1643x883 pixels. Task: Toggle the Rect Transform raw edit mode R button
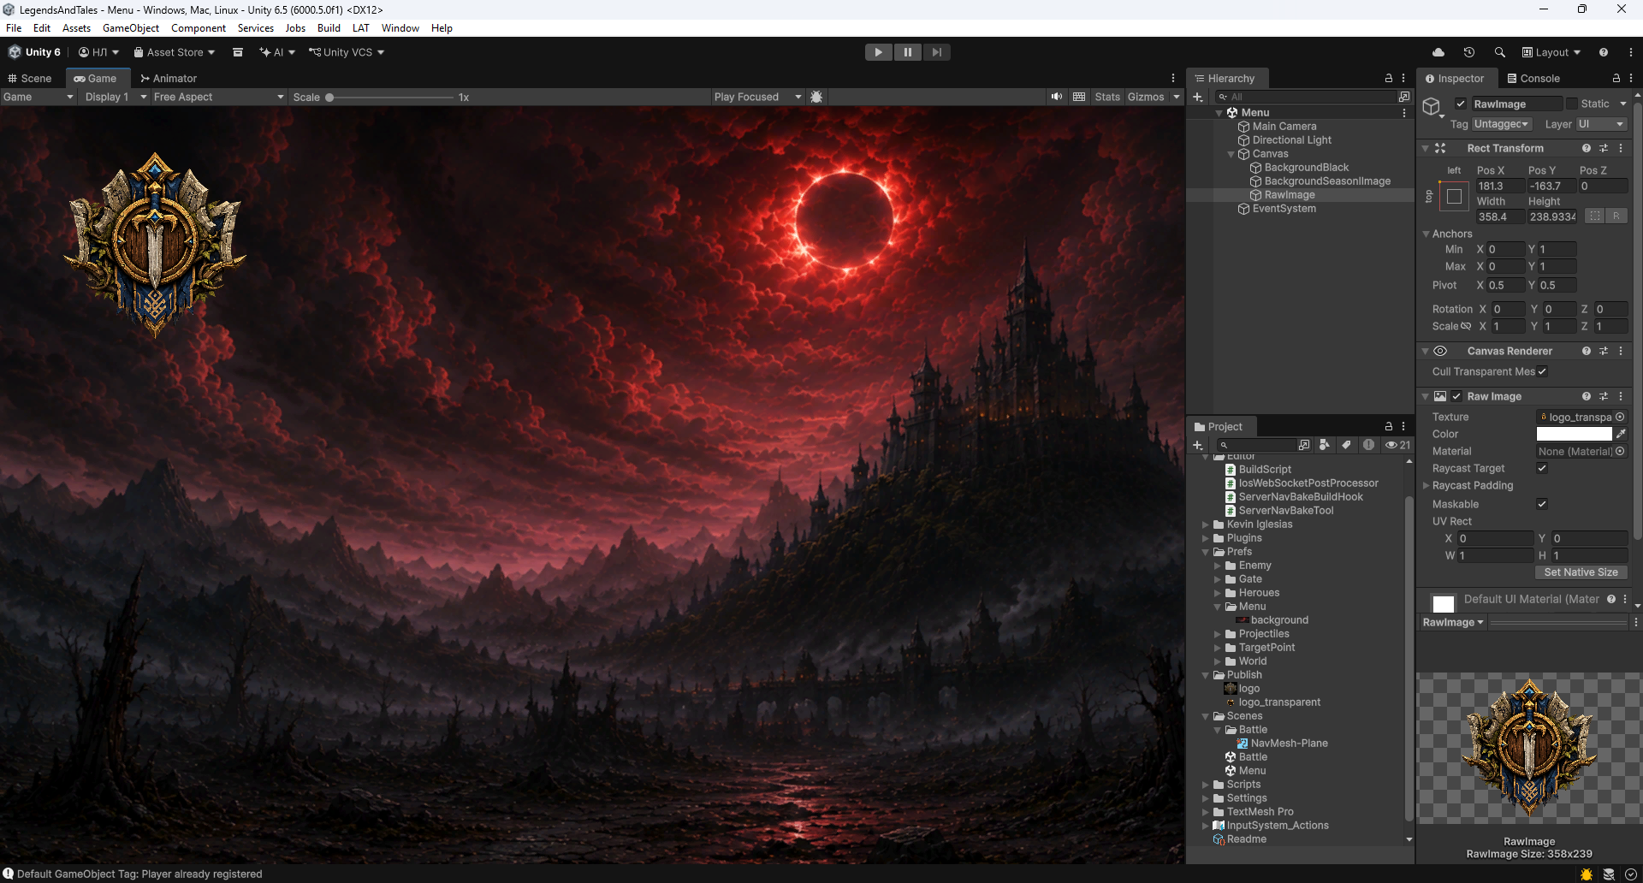tap(1616, 216)
